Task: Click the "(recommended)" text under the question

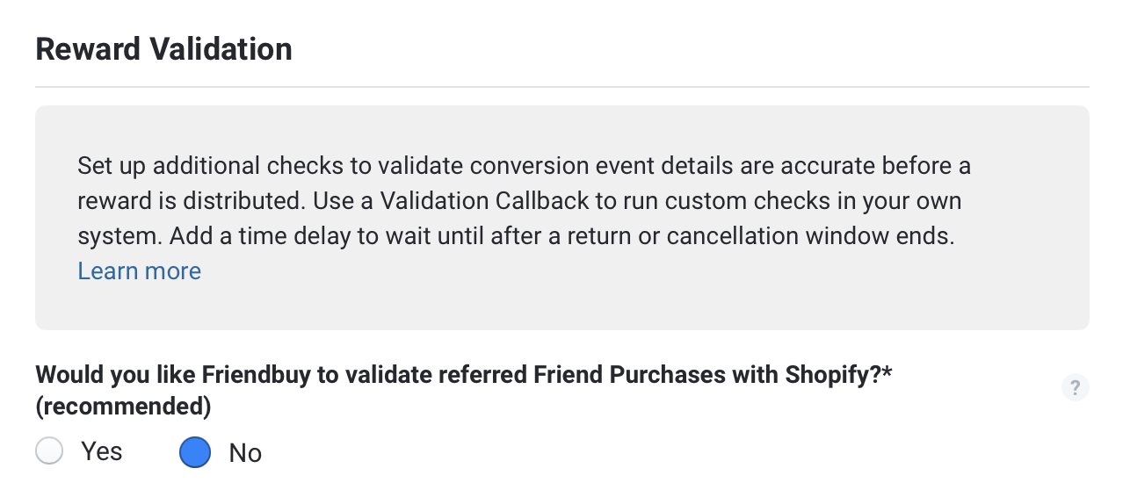Action: 124,407
